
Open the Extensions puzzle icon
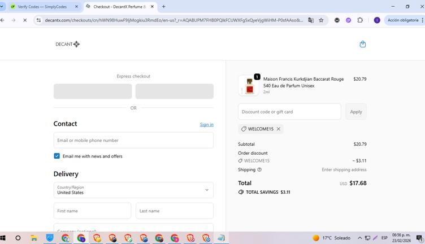coord(360,20)
